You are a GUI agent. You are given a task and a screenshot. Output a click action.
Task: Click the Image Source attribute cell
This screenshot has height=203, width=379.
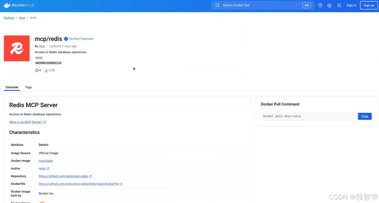(x=21, y=153)
